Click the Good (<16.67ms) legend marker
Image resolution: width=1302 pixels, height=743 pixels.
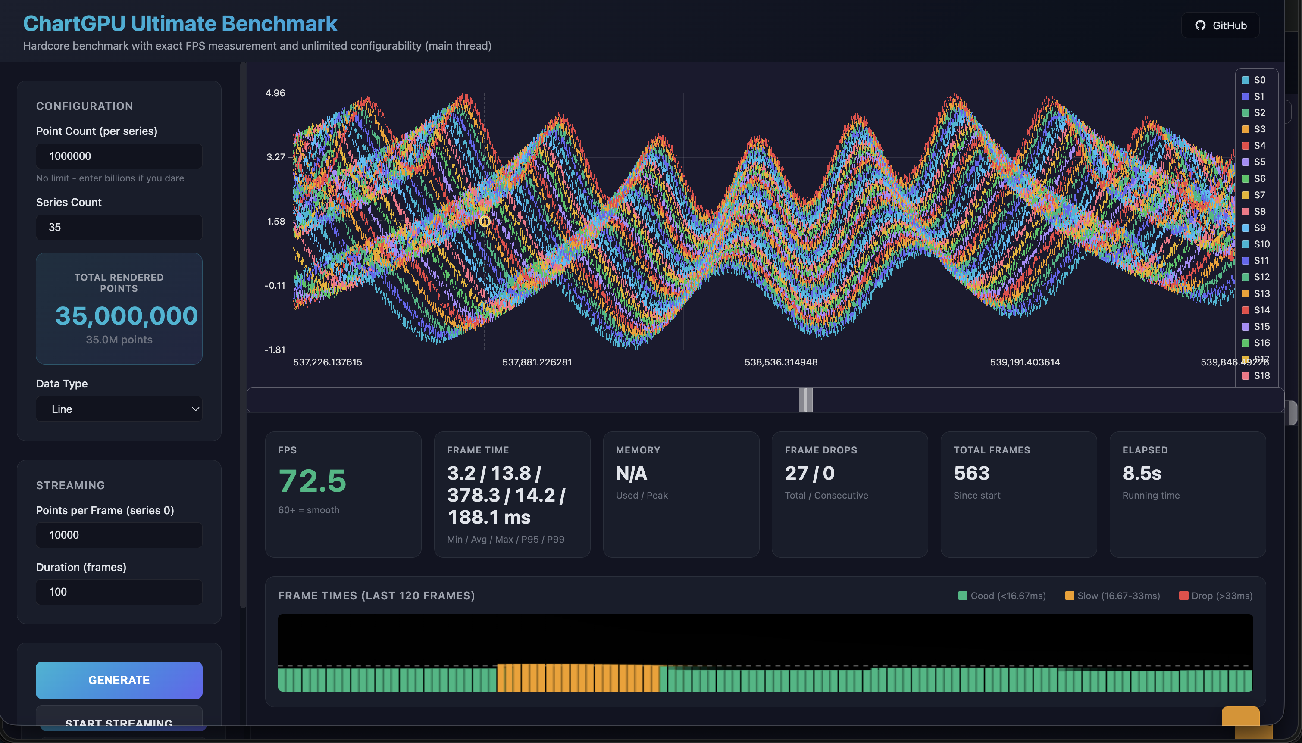[963, 596]
